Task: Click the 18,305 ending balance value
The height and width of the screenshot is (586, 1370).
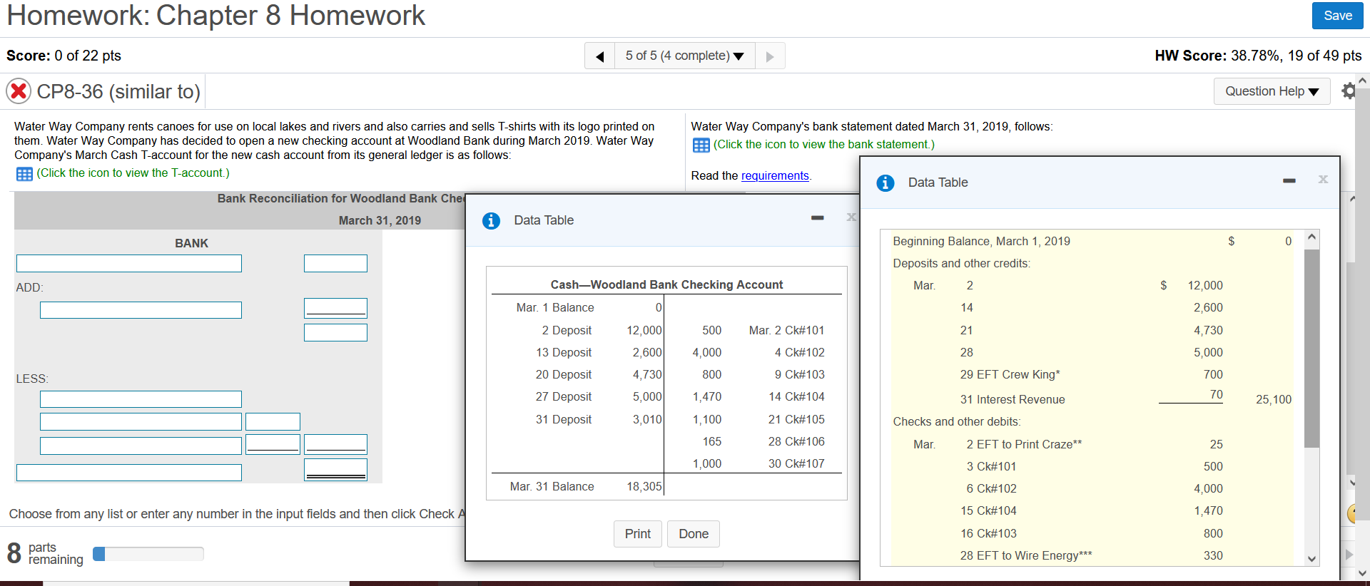Action: [644, 487]
